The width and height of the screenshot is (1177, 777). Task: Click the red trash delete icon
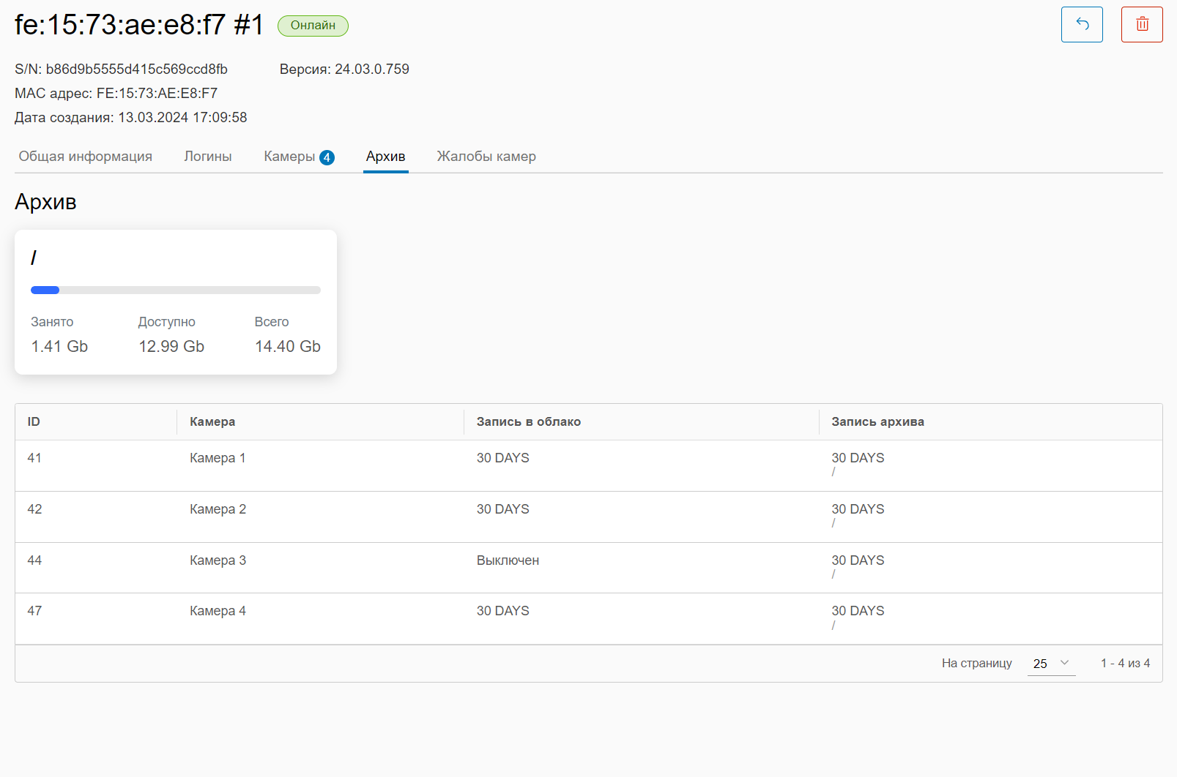click(1141, 25)
